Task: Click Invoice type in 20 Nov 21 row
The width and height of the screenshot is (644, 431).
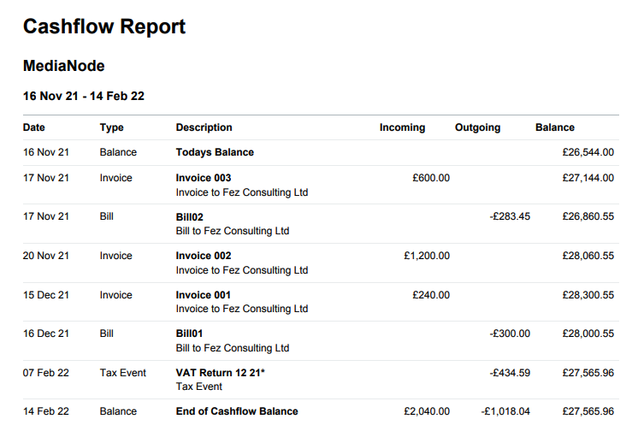Action: click(x=115, y=256)
